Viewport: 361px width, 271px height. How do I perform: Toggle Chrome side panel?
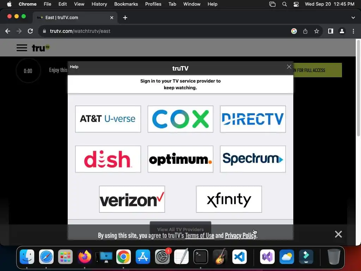pos(331,31)
